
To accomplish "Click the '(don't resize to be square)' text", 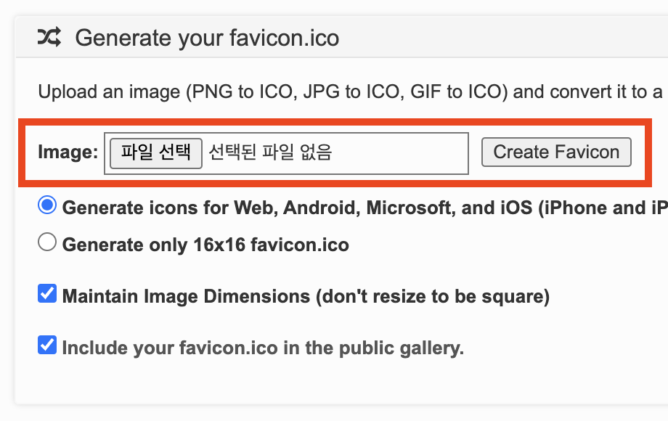I will pos(431,297).
